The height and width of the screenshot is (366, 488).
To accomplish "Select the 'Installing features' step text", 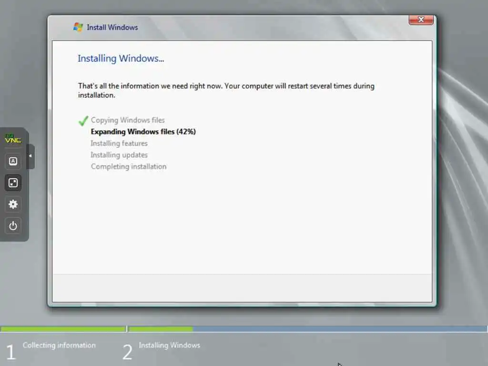I will 119,143.
